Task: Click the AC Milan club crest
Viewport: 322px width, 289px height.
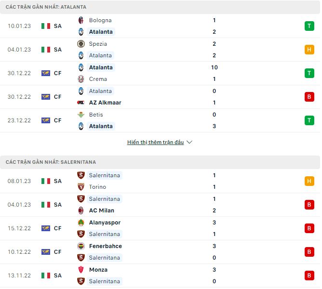Action: pos(81,210)
